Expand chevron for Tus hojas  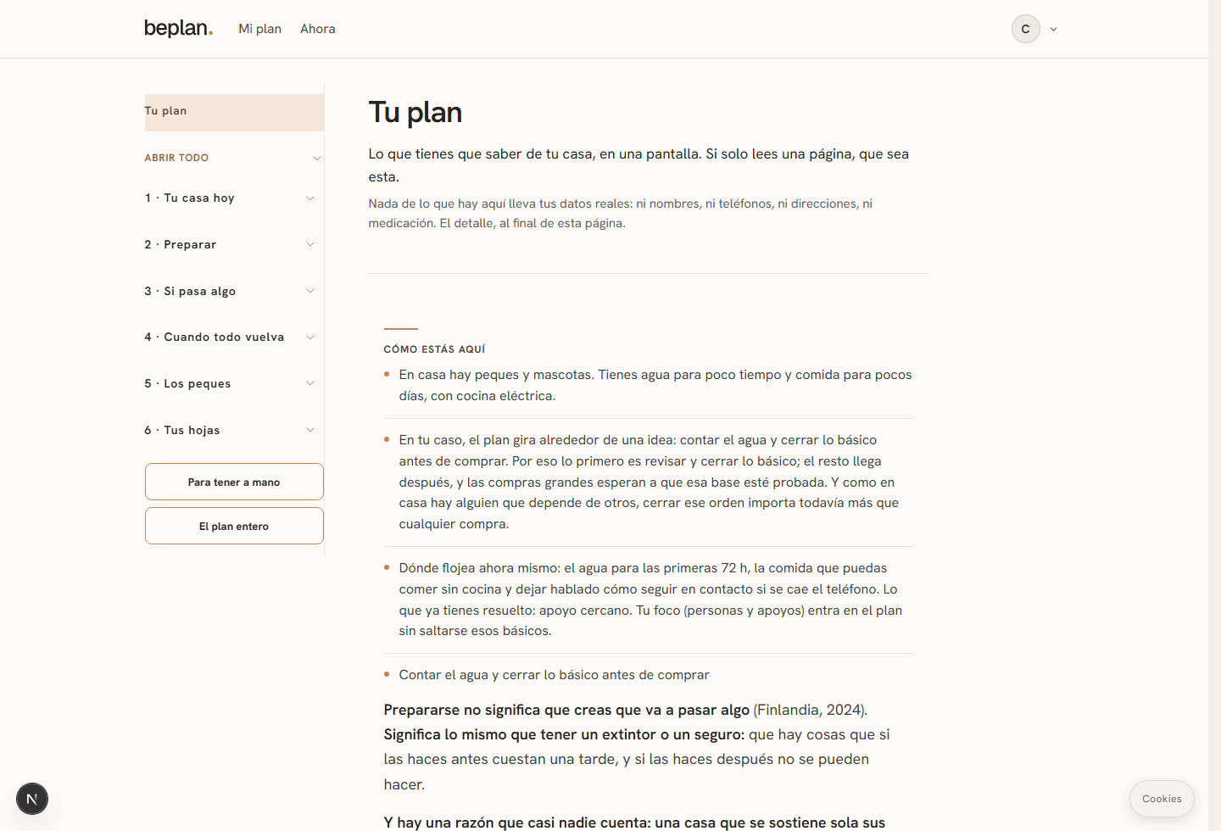310,430
